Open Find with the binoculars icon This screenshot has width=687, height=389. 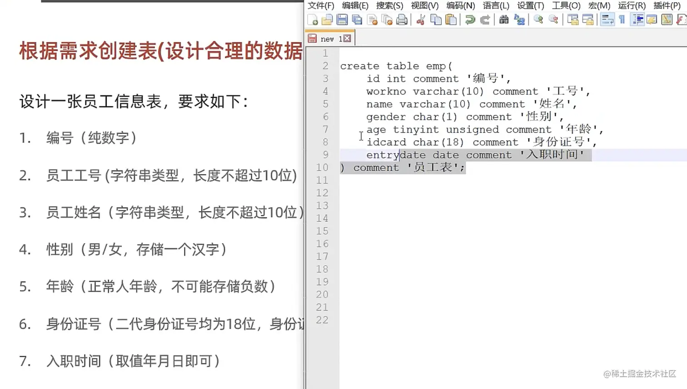point(504,20)
